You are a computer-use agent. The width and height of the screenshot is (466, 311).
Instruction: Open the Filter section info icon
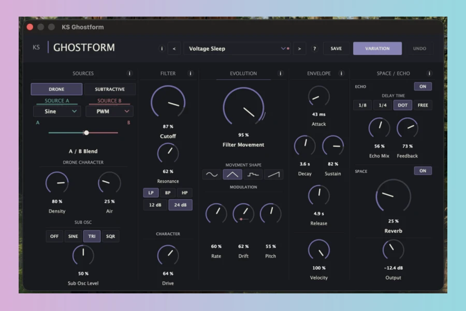[x=191, y=74]
